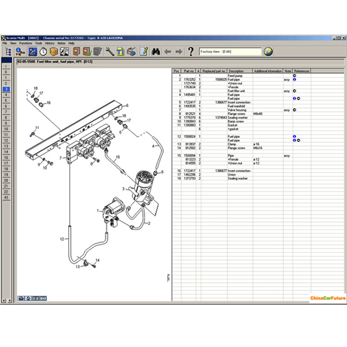Open the Notes menu
Screen dimensions: 347x347
coord(62,43)
